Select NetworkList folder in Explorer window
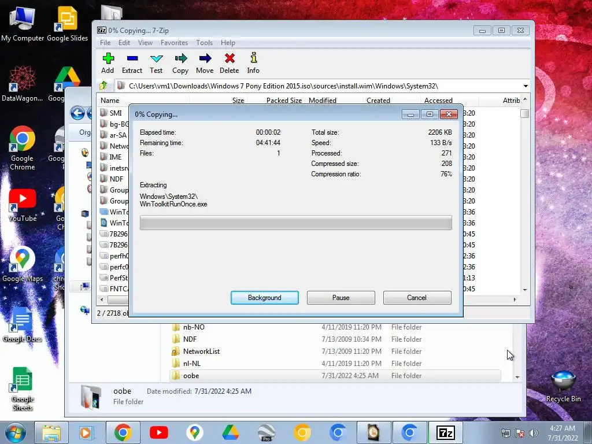592x444 pixels. (201, 351)
